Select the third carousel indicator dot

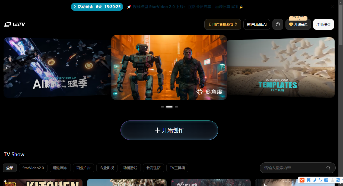pos(176,107)
